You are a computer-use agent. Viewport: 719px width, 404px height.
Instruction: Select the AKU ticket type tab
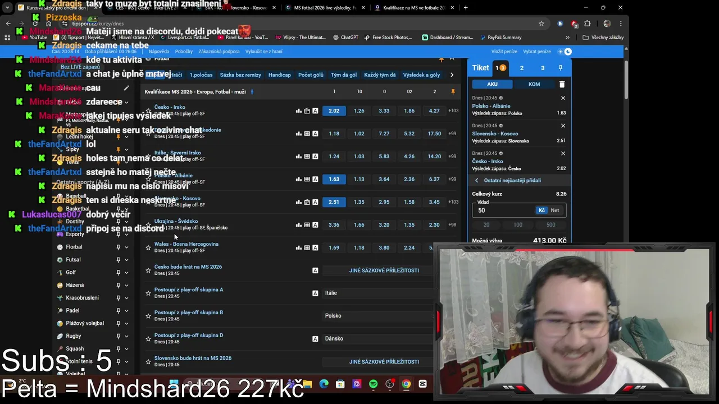pos(492,84)
